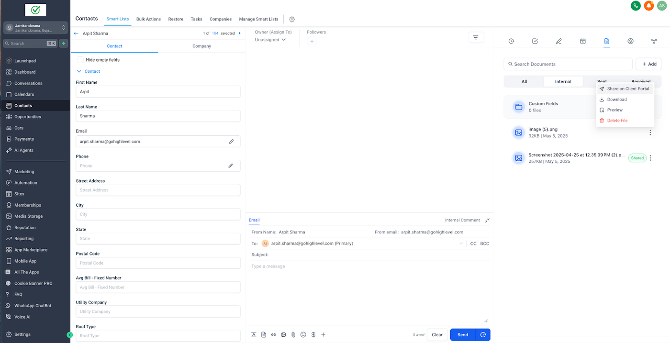Insert a template document in email composer
This screenshot has height=343, width=670.
pos(264,334)
